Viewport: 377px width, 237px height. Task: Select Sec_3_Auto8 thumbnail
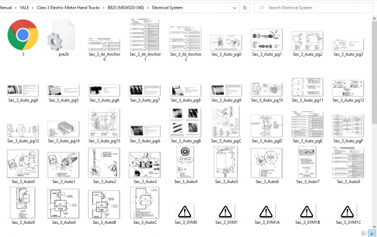[348, 163]
